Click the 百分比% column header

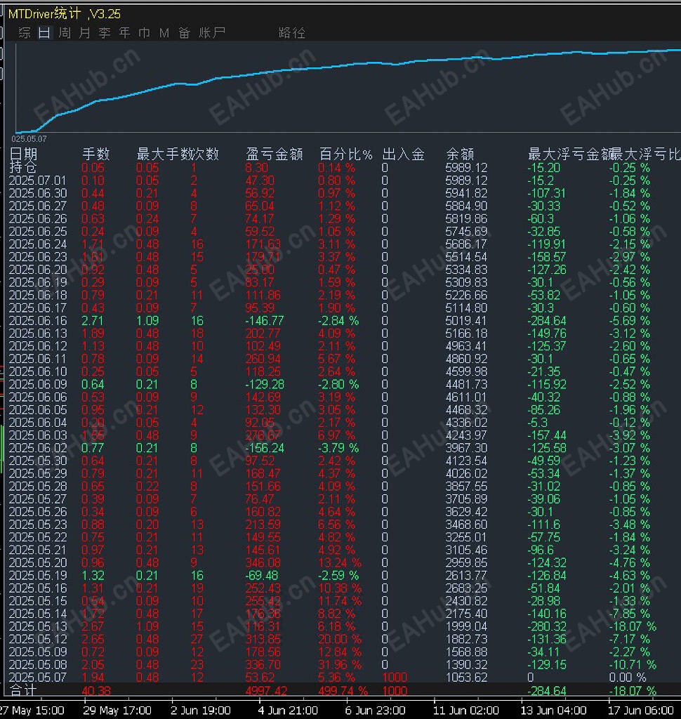(x=345, y=154)
